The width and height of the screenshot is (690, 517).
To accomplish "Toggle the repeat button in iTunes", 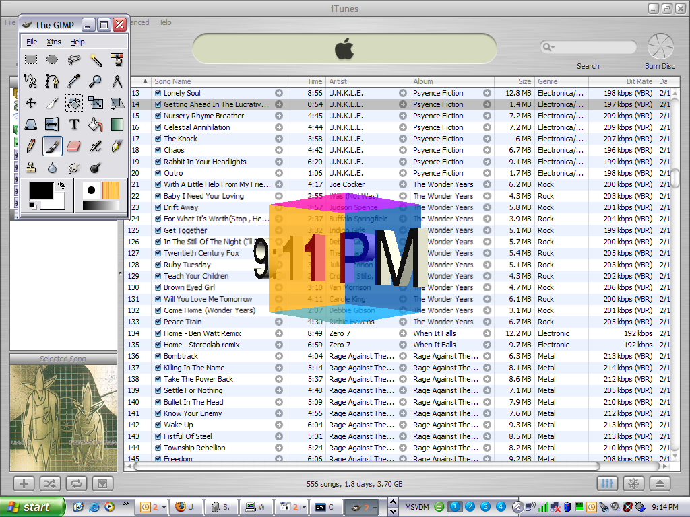I will pyautogui.click(x=77, y=483).
